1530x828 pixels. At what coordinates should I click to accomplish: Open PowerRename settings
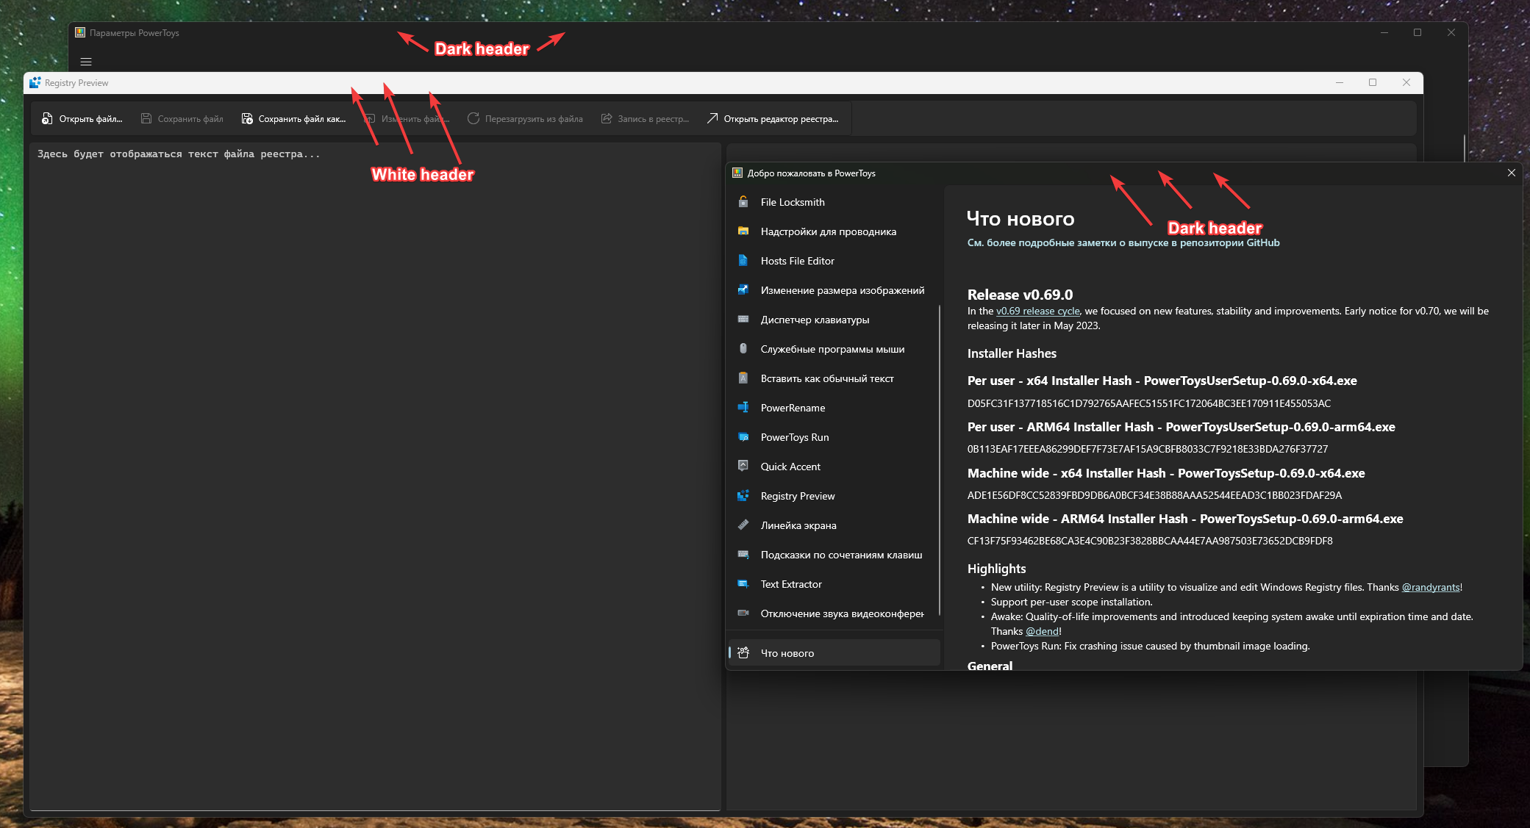tap(792, 407)
